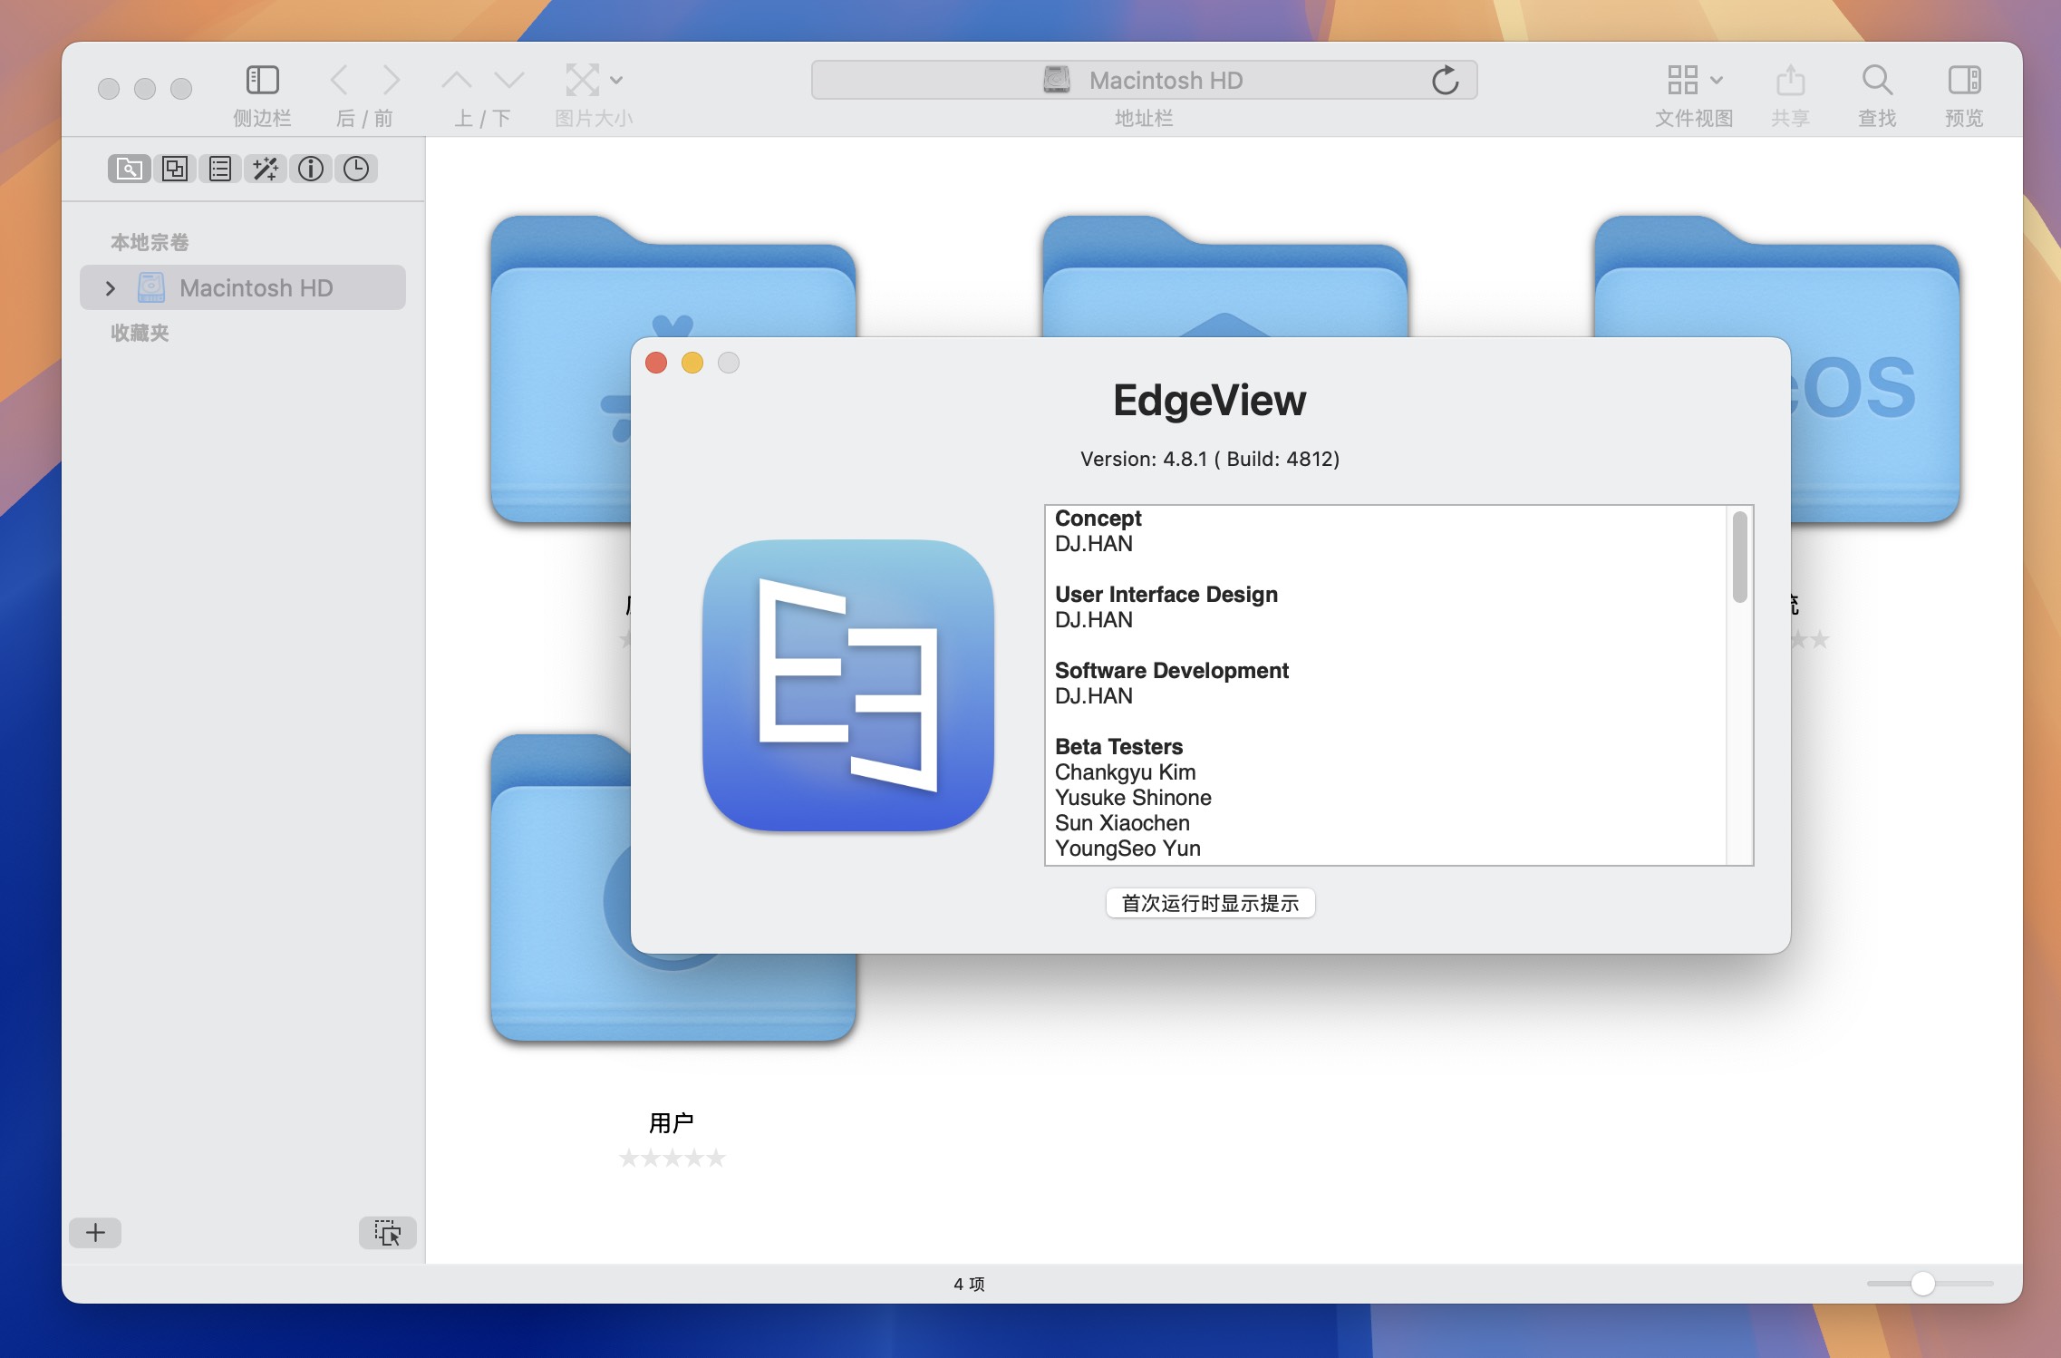Select the list sidebar tab icon
Screen dimensions: 2061x1358
pos(220,169)
